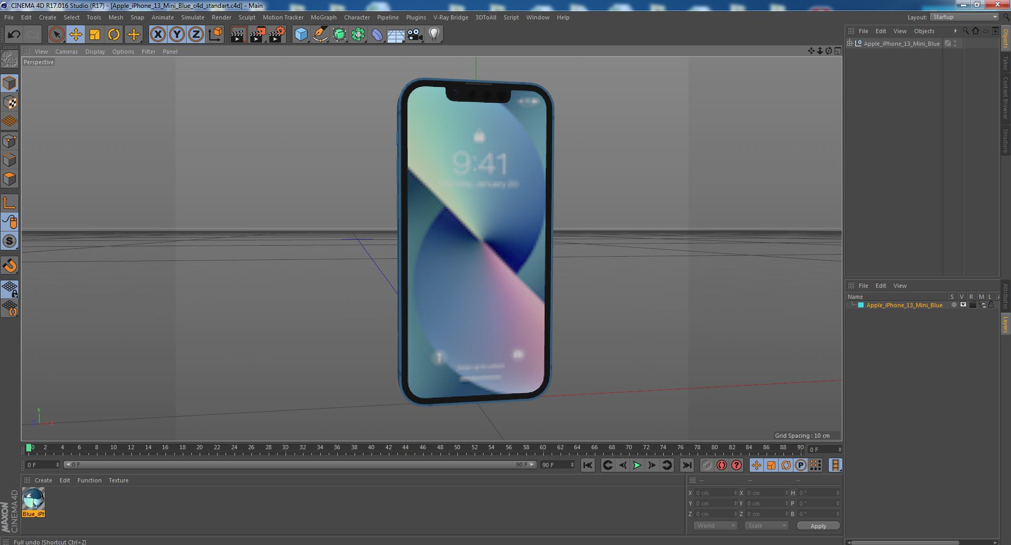Select the Live Selection tool
The height and width of the screenshot is (545, 1011).
click(56, 35)
